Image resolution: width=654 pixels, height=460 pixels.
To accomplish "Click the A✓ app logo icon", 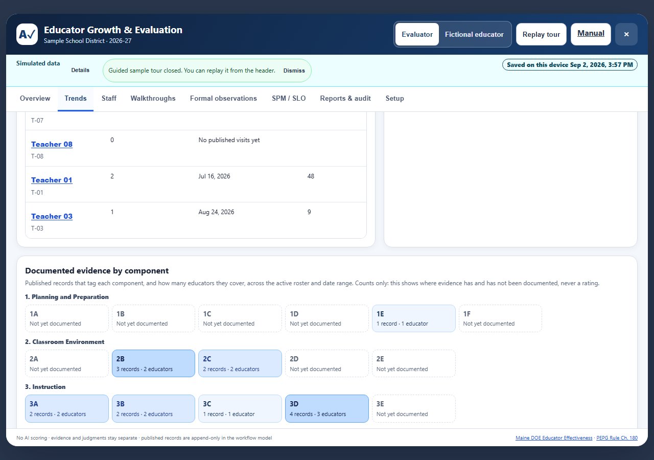I will point(27,34).
